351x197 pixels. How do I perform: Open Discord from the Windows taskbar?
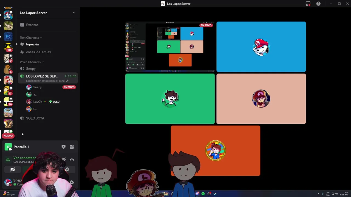click(x=197, y=194)
